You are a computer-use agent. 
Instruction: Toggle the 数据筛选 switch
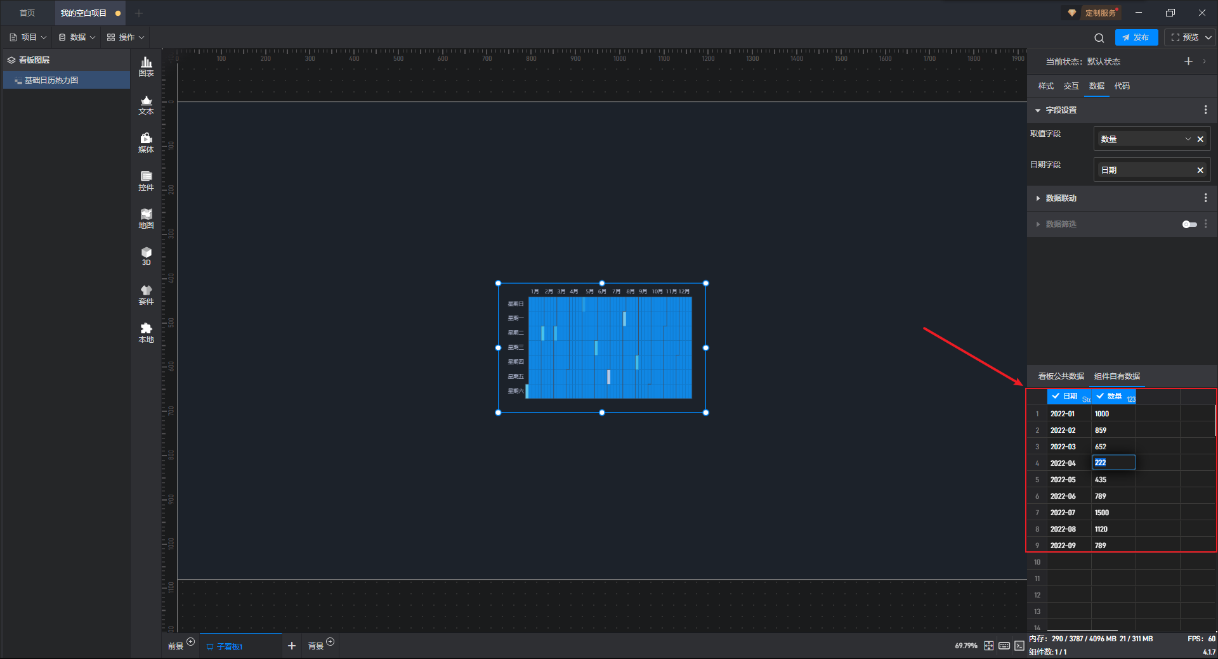tap(1189, 224)
